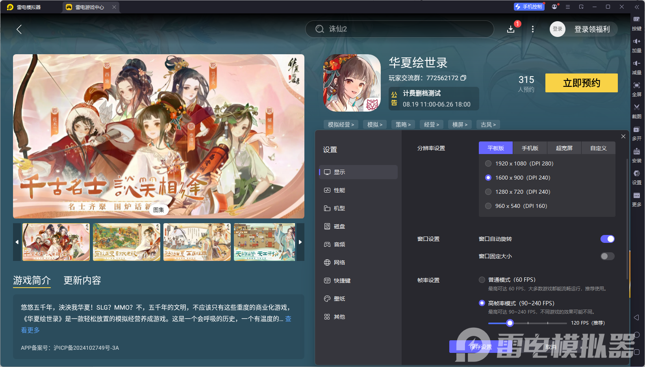
Task: Click the APK install (安装) icon
Action: [x=637, y=156]
